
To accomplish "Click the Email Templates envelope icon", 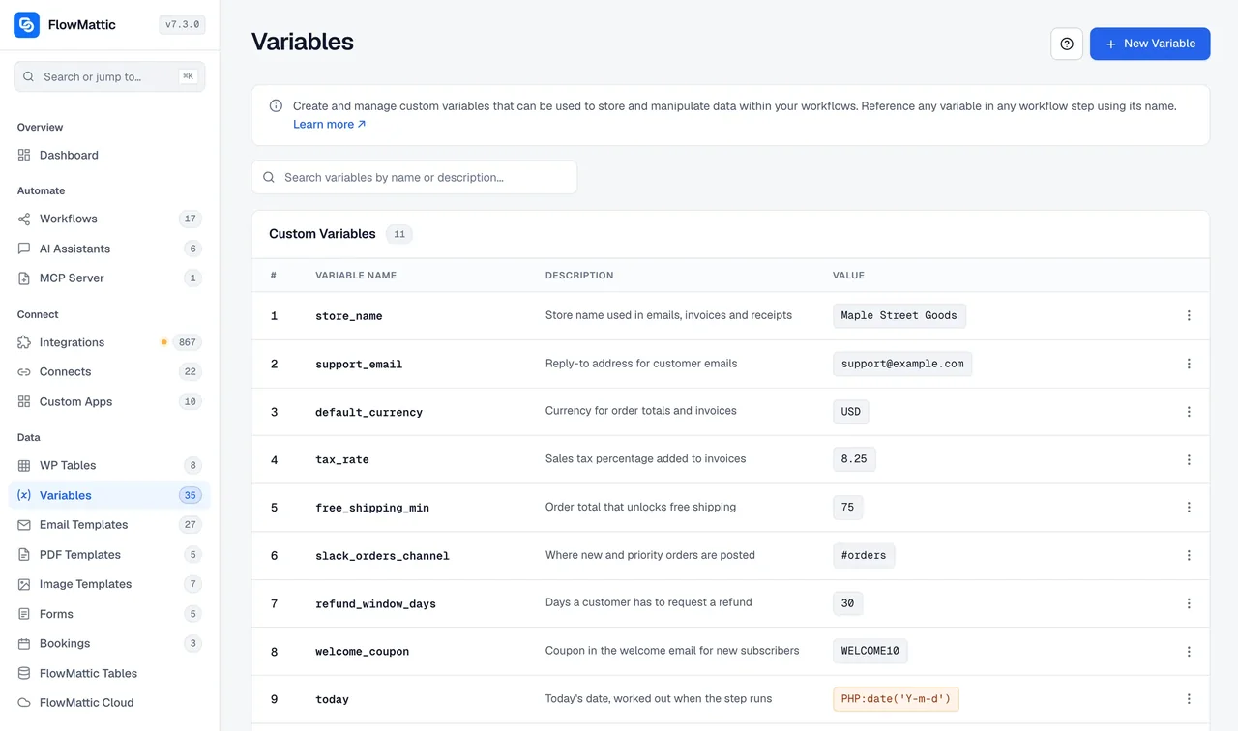I will (x=24, y=525).
